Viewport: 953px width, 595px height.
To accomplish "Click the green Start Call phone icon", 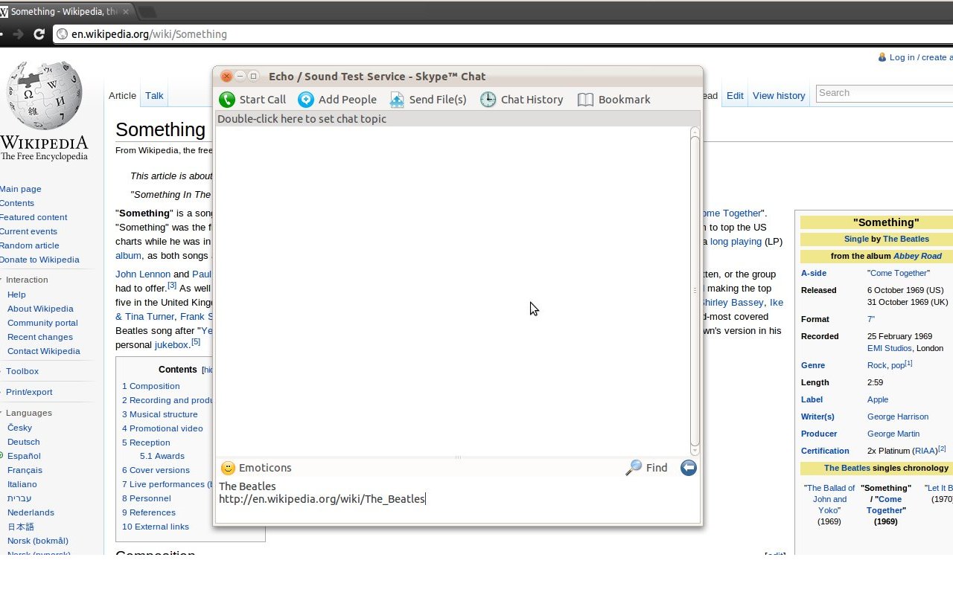I will coord(227,100).
